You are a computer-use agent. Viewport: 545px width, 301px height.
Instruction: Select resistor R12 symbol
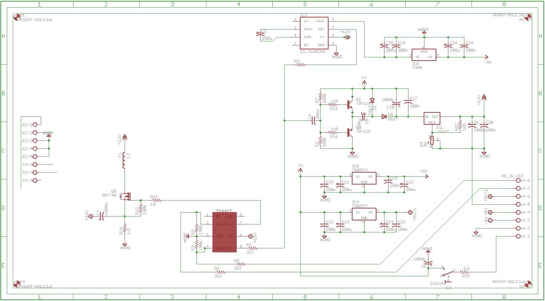[141, 209]
